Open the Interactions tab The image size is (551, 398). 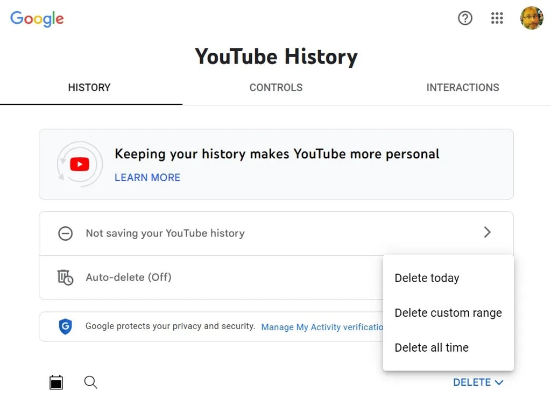tap(463, 88)
